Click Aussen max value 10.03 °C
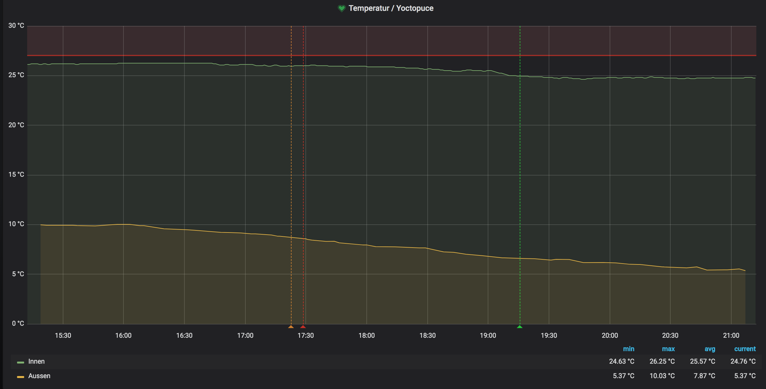Screen dimensions: 766x389 [662, 376]
